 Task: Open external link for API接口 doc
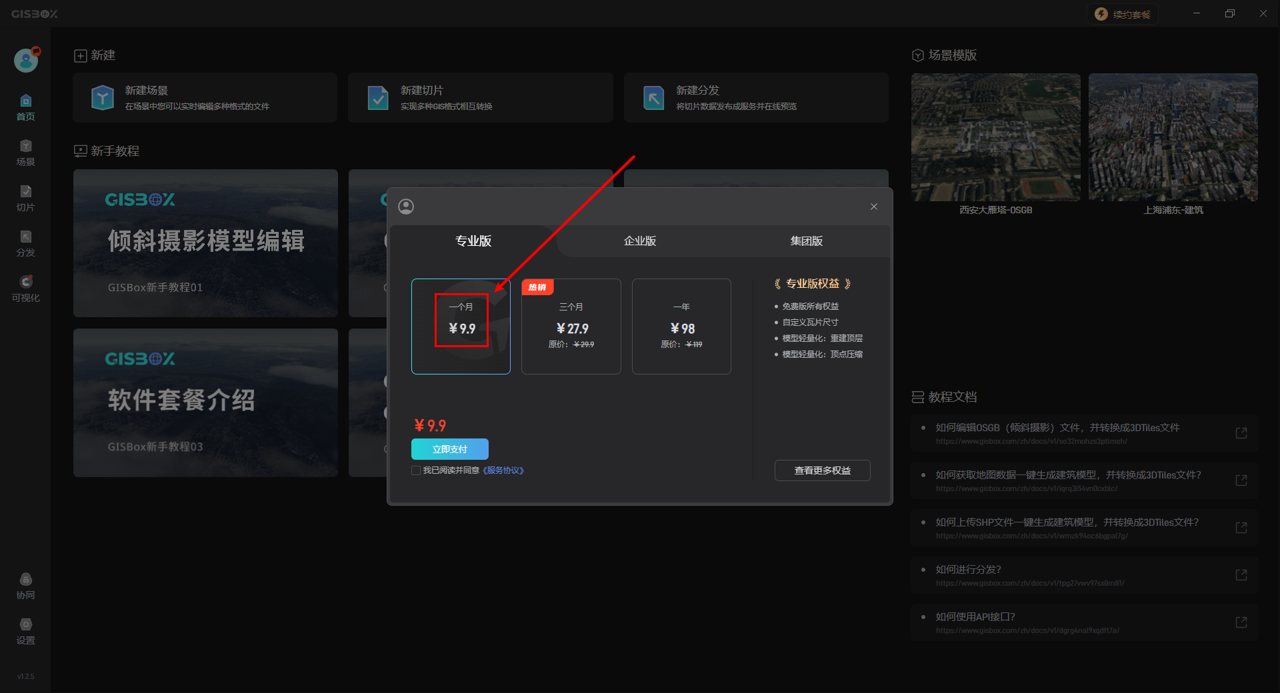1241,622
